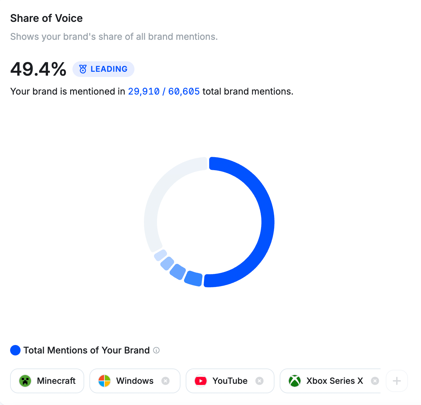Screen dimensions: 421x405
Task: Click the LEADING badge
Action: point(103,69)
